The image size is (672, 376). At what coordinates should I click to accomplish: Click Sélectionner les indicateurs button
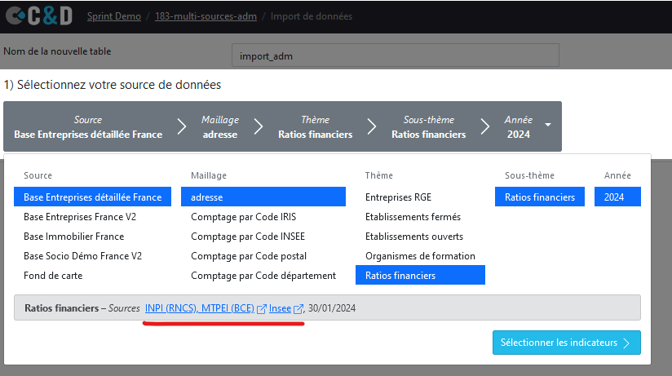(566, 343)
